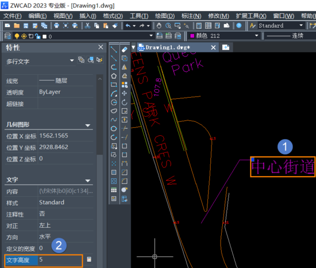Select the Array tool
The height and width of the screenshot is (268, 316).
[125, 85]
